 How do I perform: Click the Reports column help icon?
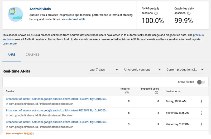127,93
